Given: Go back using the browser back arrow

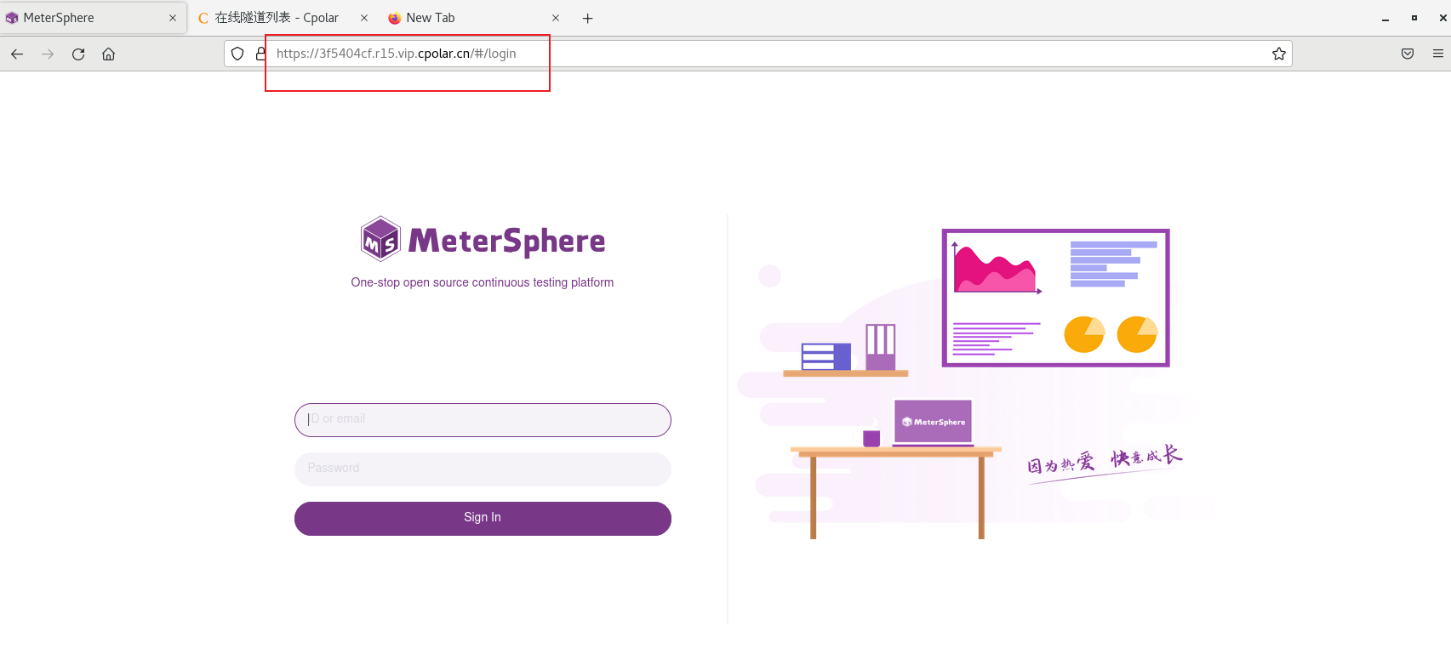Looking at the screenshot, I should click(x=17, y=54).
